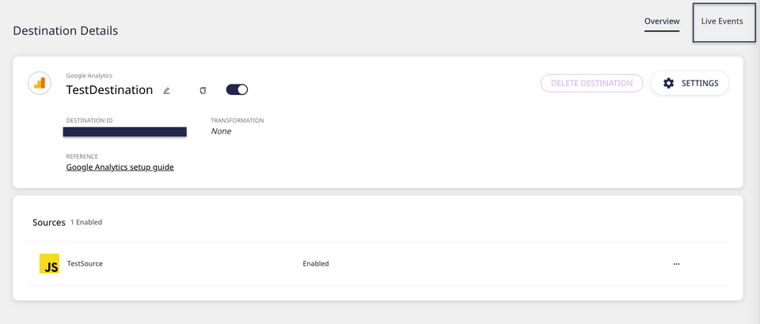The width and height of the screenshot is (760, 324).
Task: Open the Google Analytics setup guide link
Action: 120,168
